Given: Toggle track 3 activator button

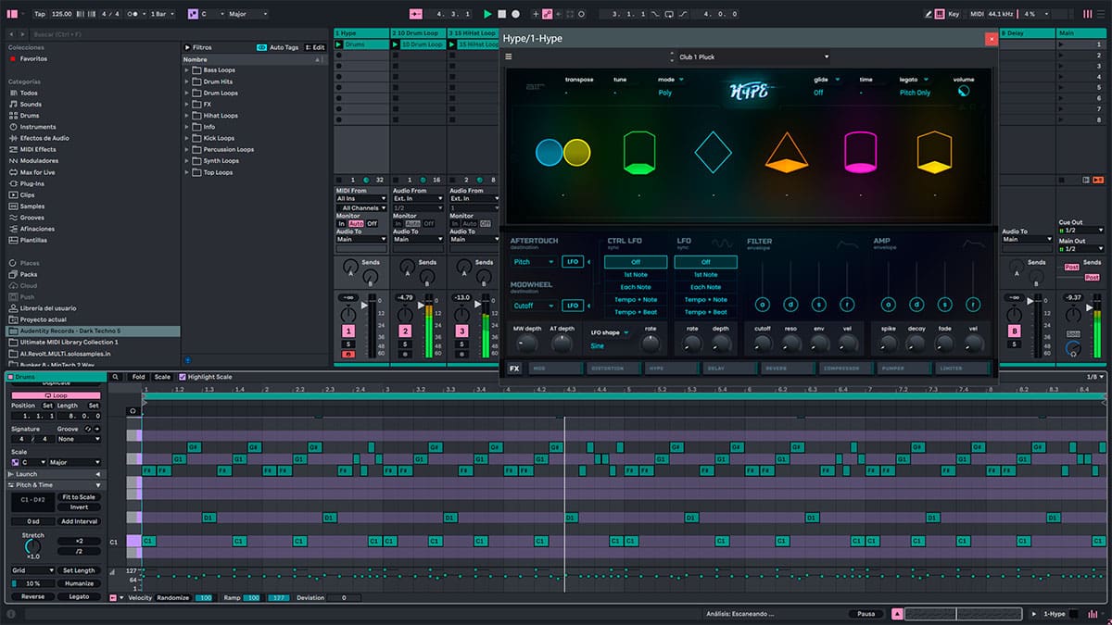Looking at the screenshot, I should click(461, 331).
